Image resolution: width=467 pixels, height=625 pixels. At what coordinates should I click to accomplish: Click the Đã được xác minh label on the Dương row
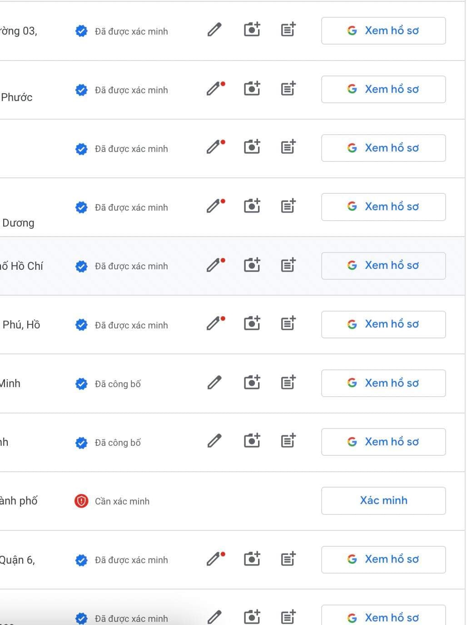(x=131, y=207)
